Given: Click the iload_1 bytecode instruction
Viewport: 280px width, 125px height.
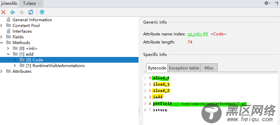Looking at the screenshot, I should [161, 84].
